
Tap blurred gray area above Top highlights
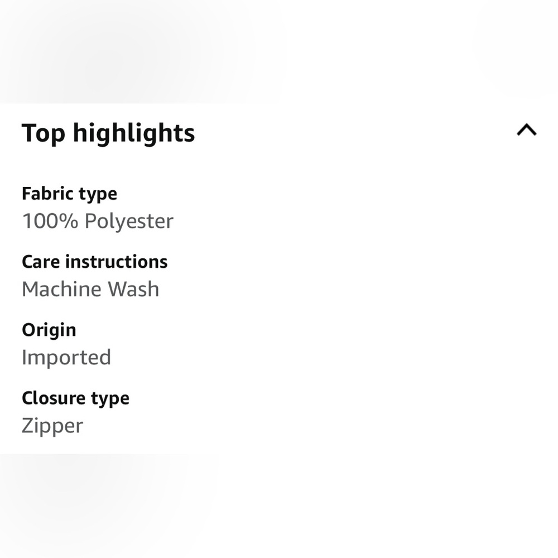279,51
